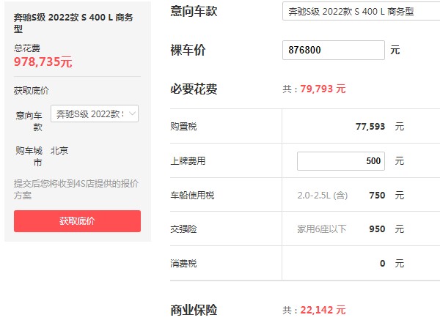Screen dimensions: 440x323
Task: Open the sidebar 意向车款 dropdown
Action: 95,114
